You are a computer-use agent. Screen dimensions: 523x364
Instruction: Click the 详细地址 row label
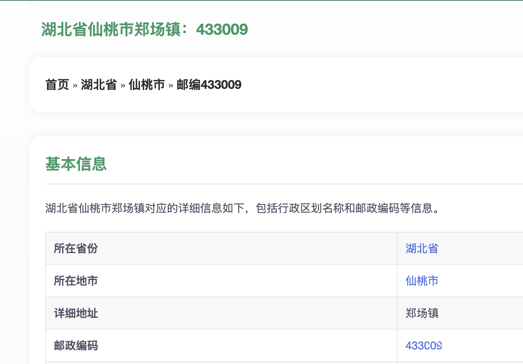click(x=76, y=313)
